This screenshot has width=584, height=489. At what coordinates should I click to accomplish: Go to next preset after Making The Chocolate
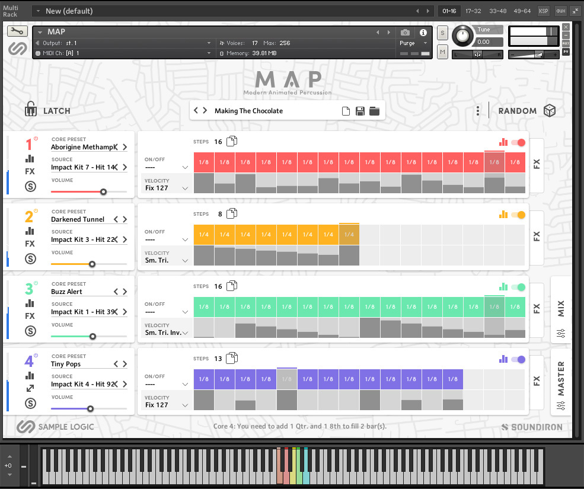click(x=205, y=110)
